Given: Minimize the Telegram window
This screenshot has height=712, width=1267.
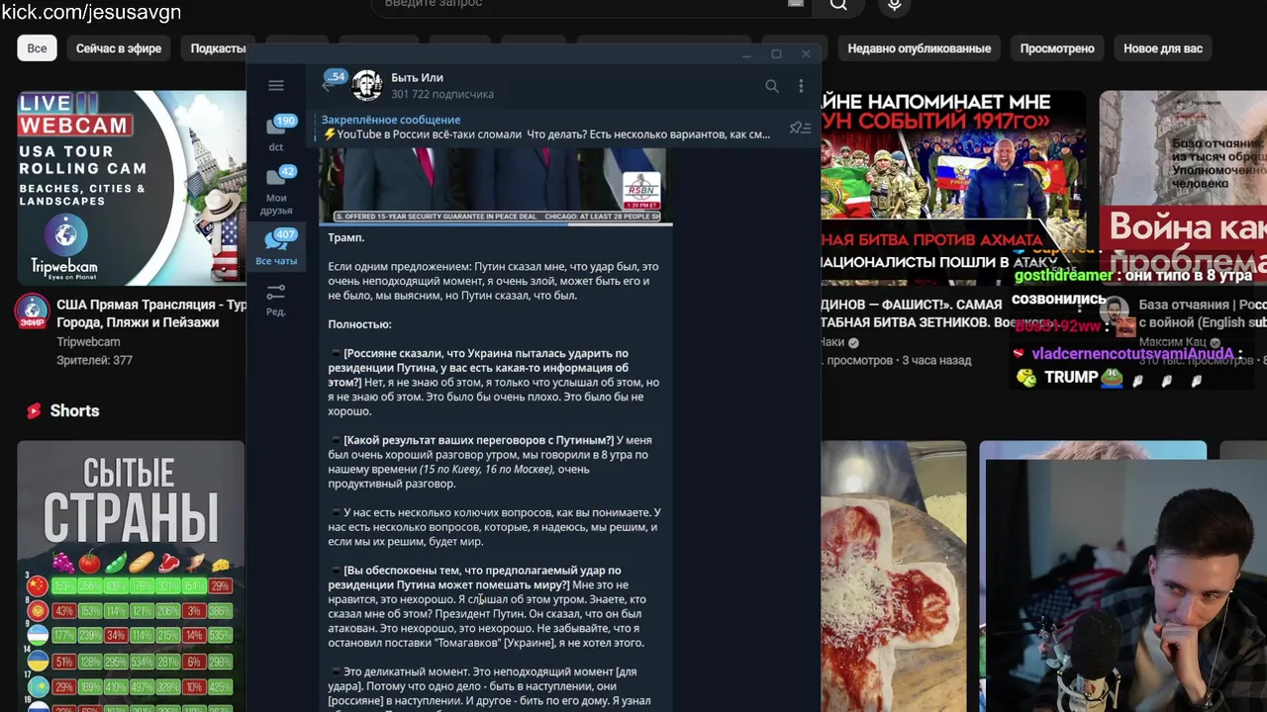Looking at the screenshot, I should pos(746,54).
